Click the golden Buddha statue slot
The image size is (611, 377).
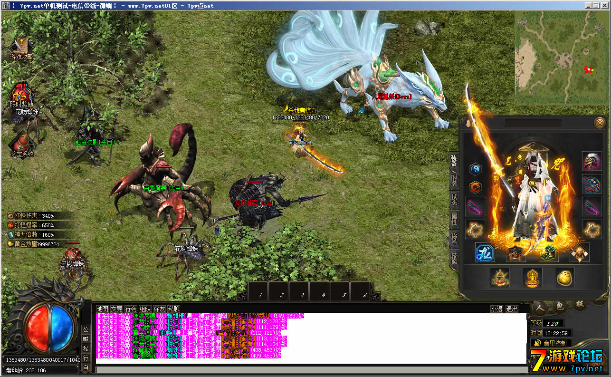[x=533, y=277]
